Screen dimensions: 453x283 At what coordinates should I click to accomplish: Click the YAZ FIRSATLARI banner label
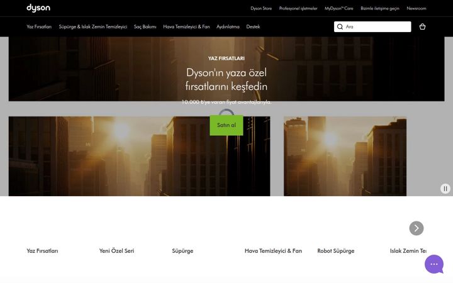click(x=226, y=58)
